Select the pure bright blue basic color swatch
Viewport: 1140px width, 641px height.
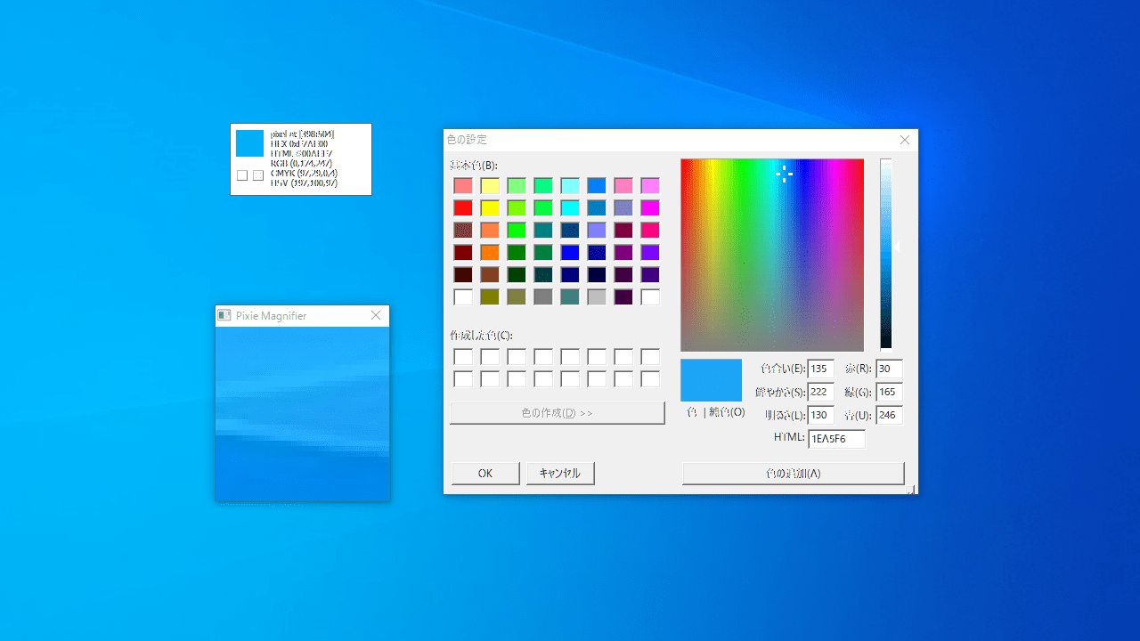click(570, 252)
